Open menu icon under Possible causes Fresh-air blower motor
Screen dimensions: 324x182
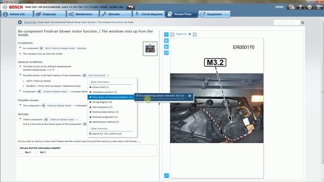(44, 106)
